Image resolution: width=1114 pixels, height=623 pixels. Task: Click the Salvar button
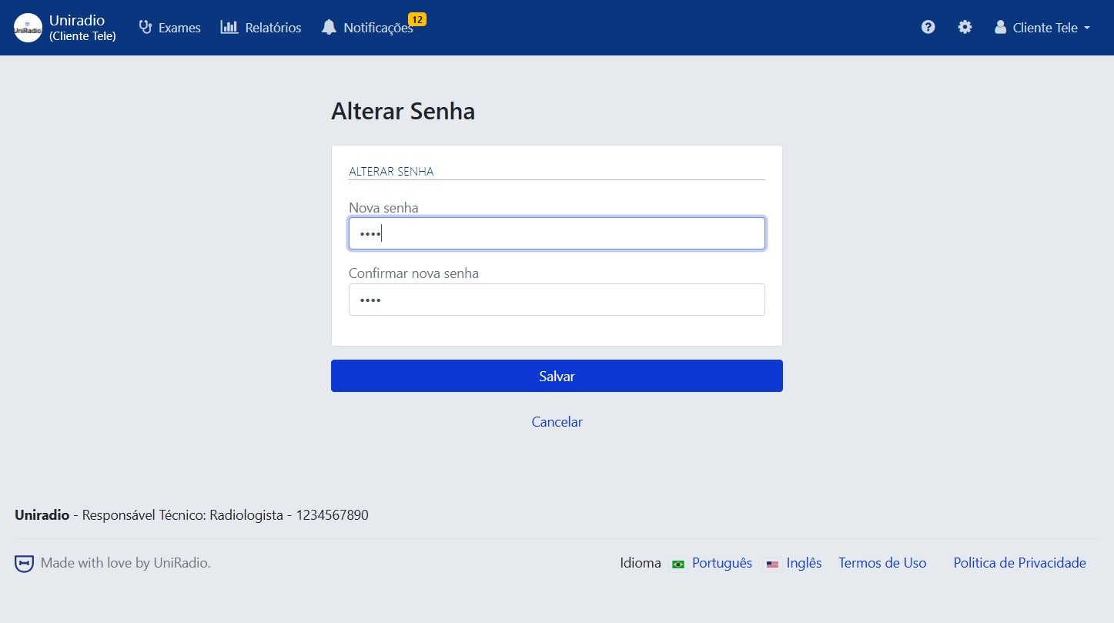[x=556, y=376]
